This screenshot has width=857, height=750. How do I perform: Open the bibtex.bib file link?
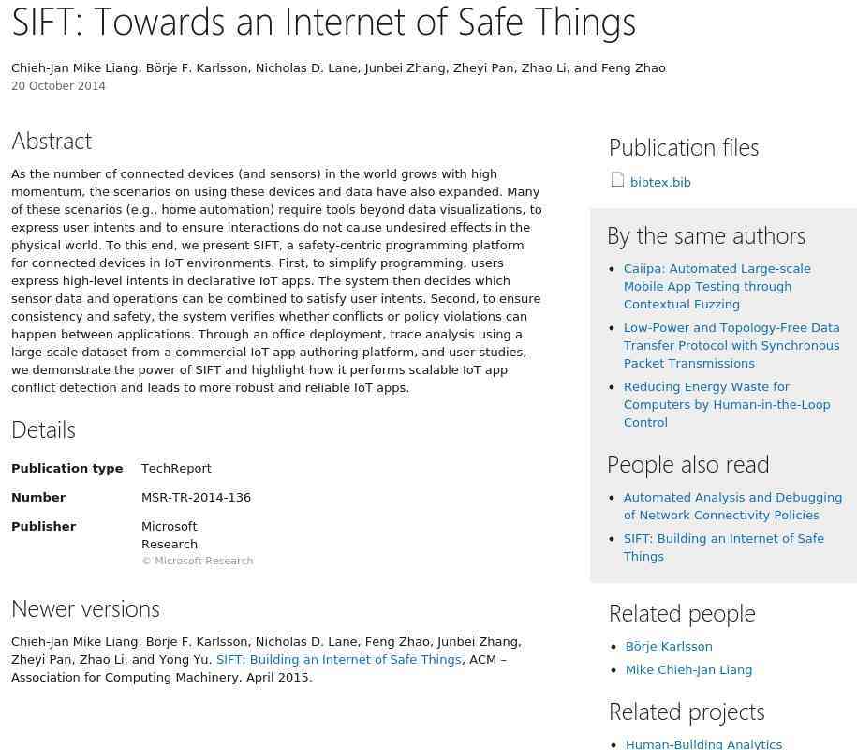pos(660,182)
